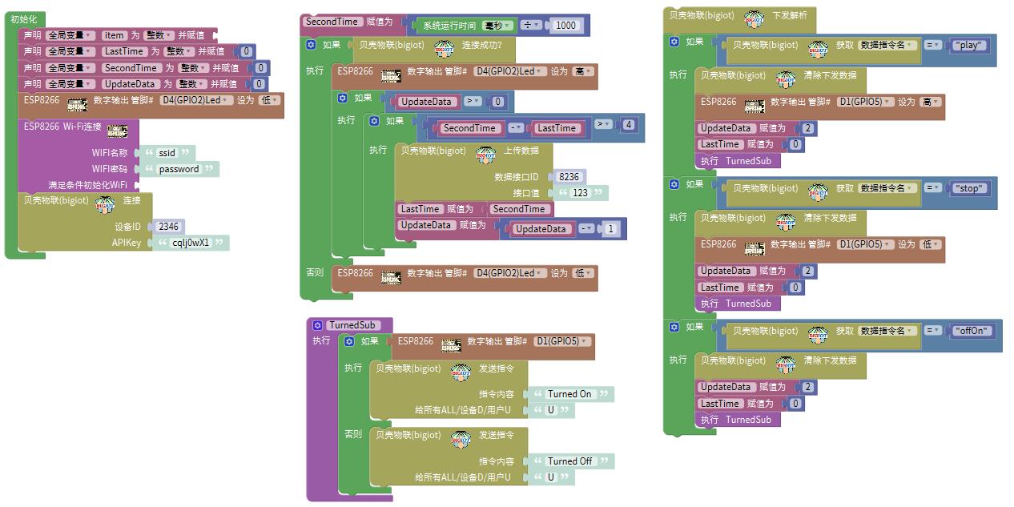This screenshot has height=507, width=1014.
Task: Click the bigiot icon on 连接成功? block
Action: 444,48
